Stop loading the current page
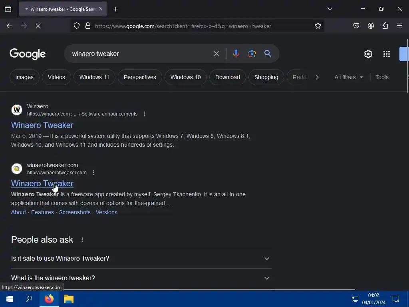Image resolution: width=409 pixels, height=307 pixels. pyautogui.click(x=38, y=26)
